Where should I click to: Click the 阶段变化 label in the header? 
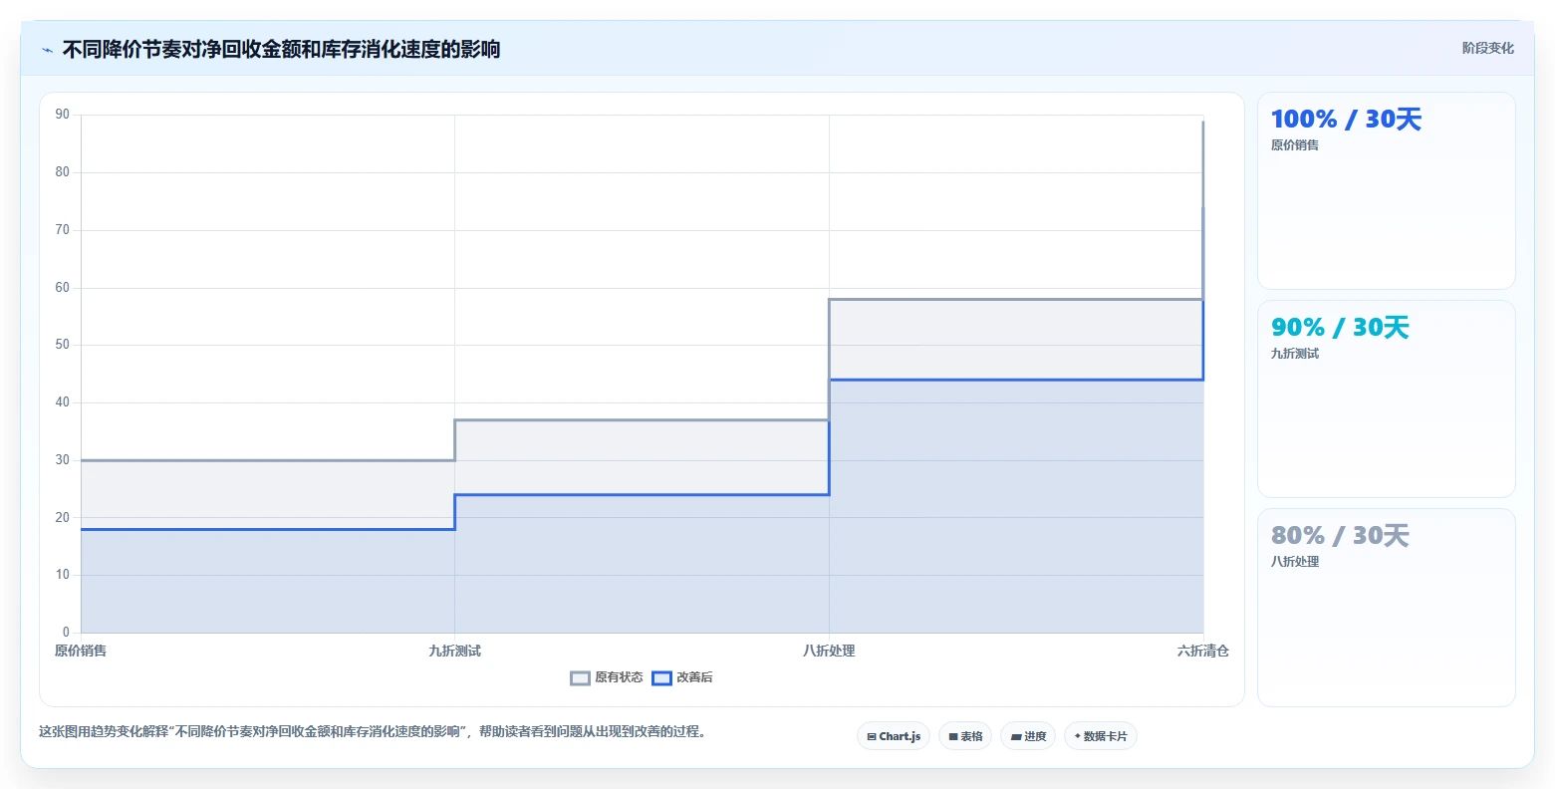(x=1488, y=48)
